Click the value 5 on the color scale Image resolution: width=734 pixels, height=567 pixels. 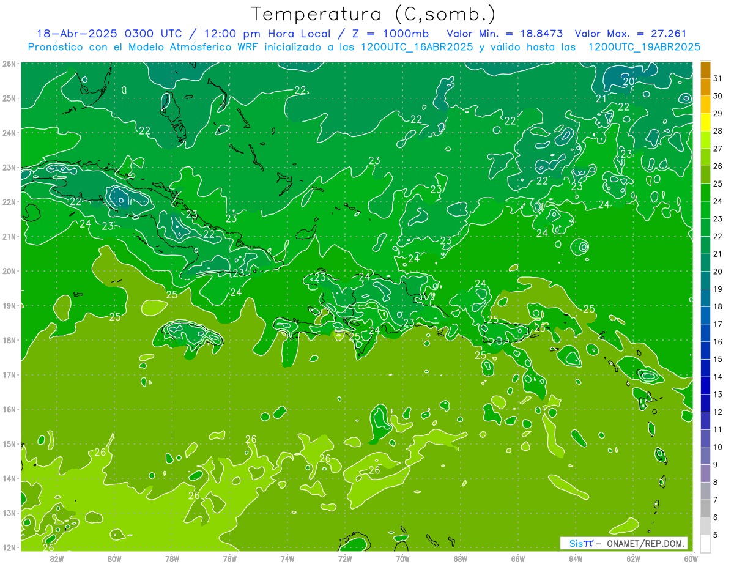coord(716,535)
